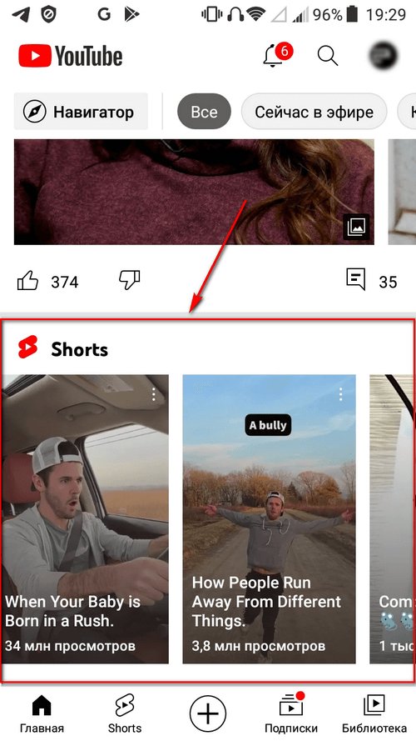Image resolution: width=416 pixels, height=741 pixels.
Task: Tap the multi-image gallery icon on the post
Action: 356,228
